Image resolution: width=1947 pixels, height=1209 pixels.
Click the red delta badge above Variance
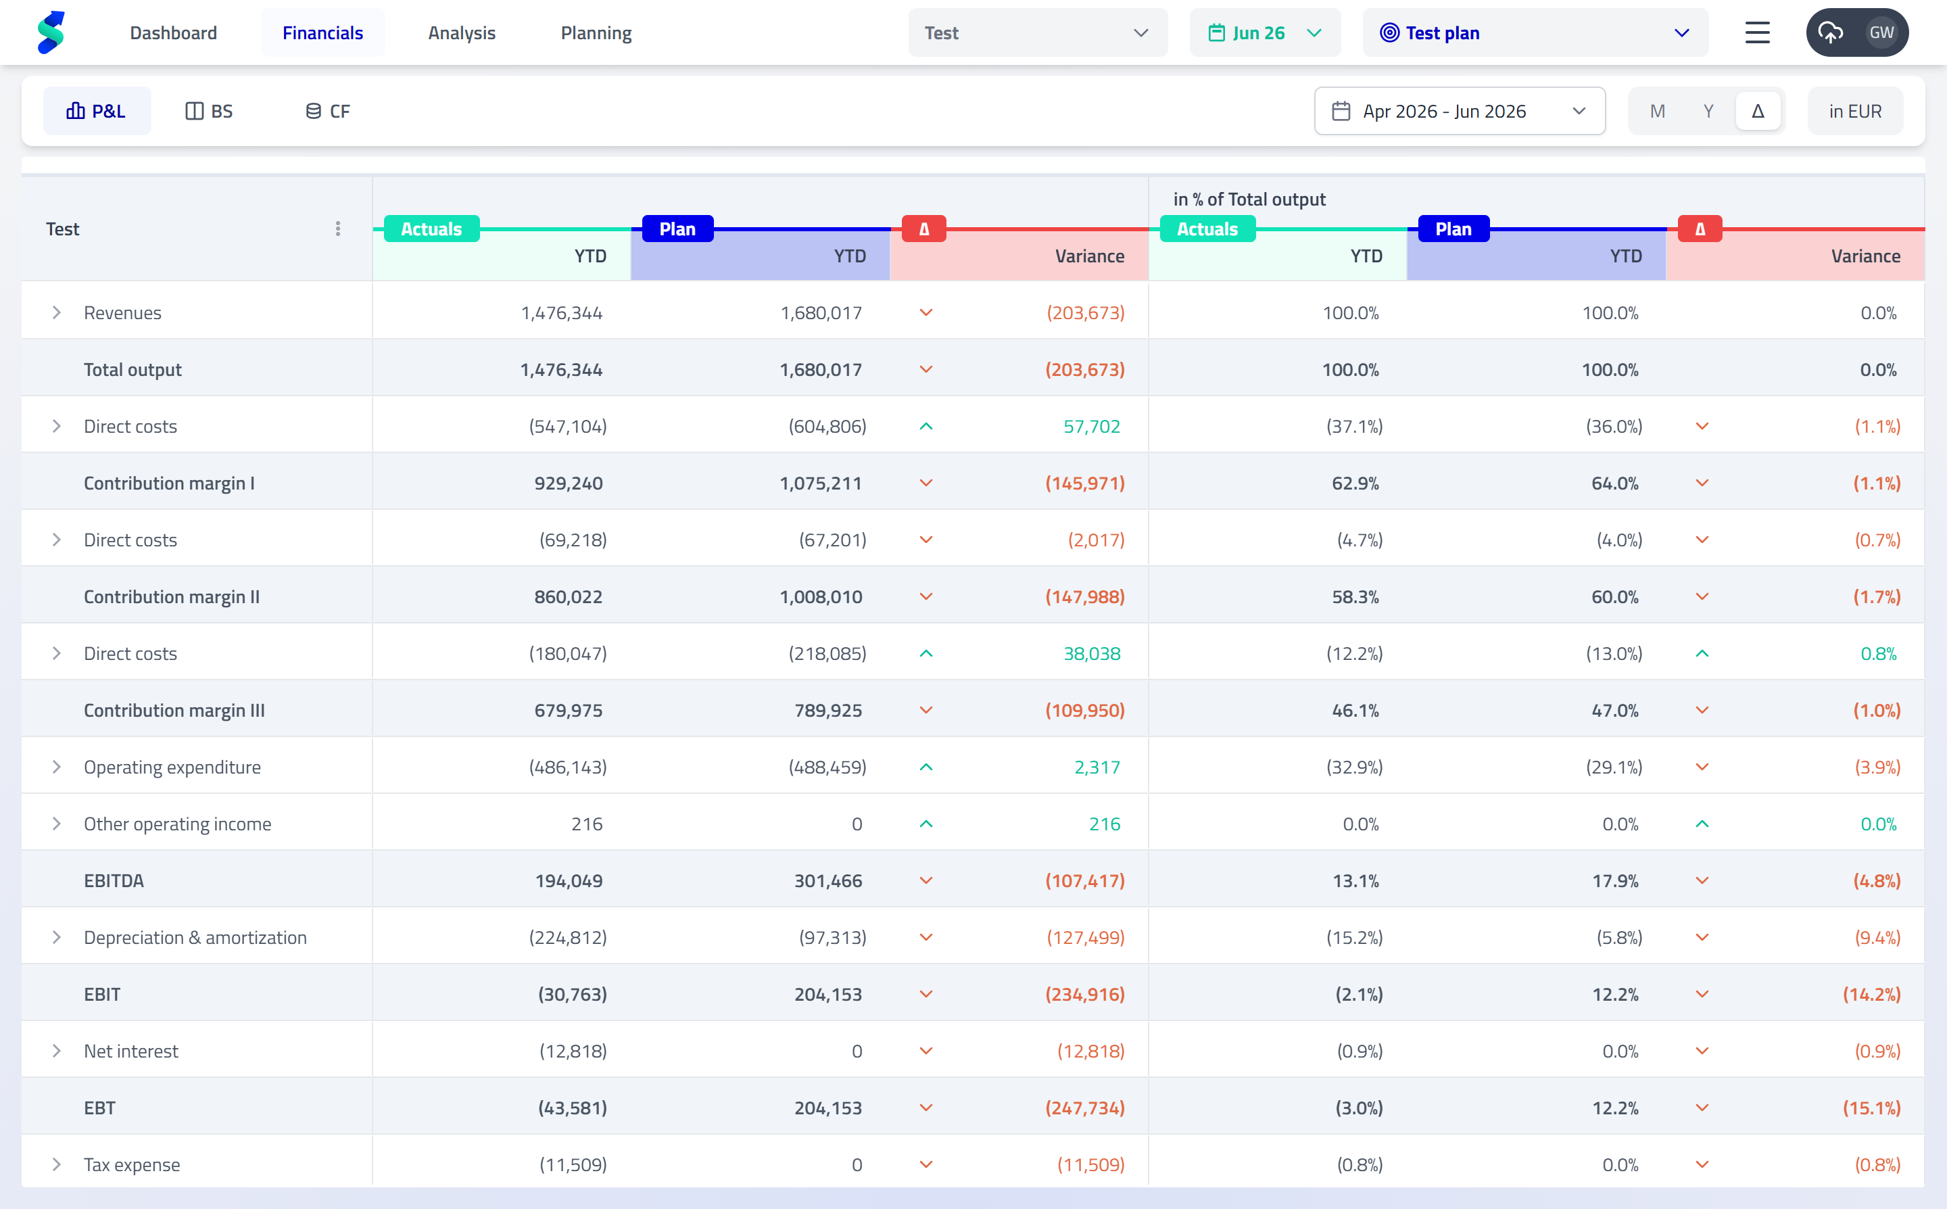924,229
